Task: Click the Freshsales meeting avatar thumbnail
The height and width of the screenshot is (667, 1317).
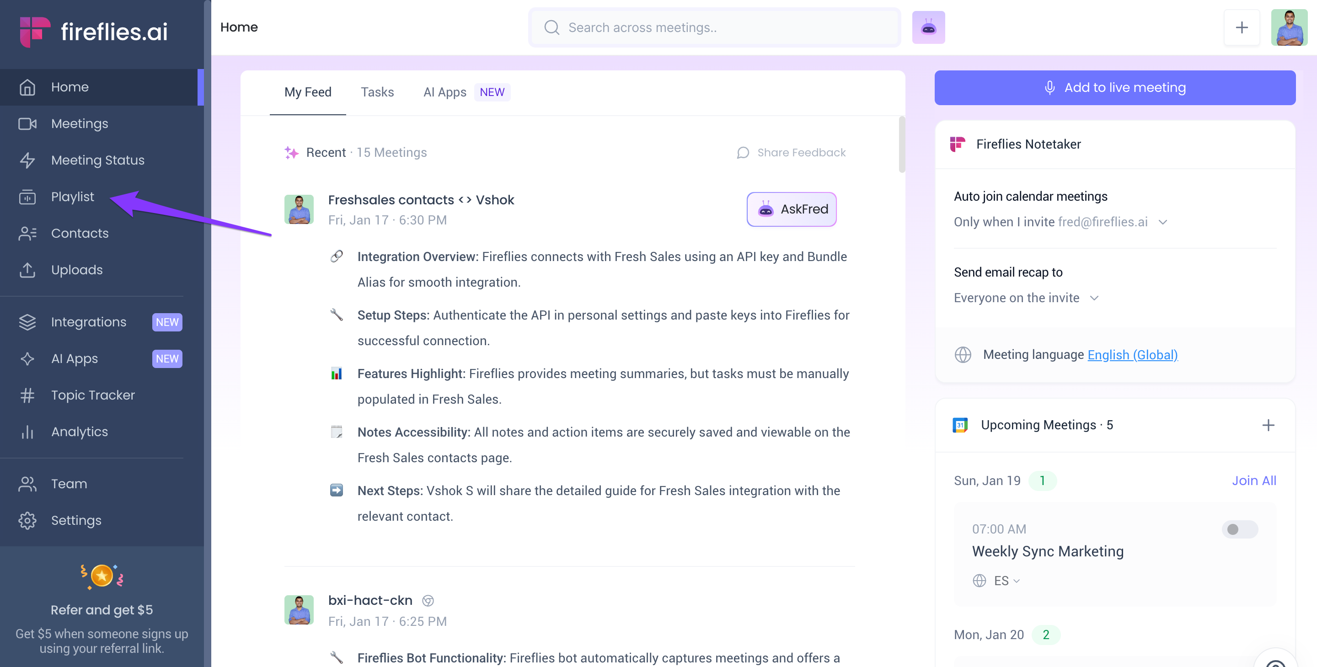Action: [299, 209]
